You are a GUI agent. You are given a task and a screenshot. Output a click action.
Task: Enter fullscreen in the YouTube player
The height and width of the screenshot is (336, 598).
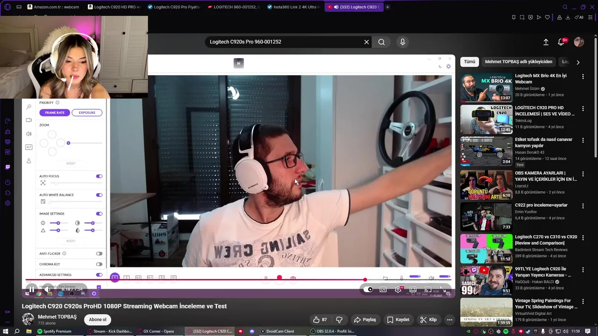[442, 289]
